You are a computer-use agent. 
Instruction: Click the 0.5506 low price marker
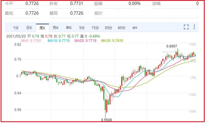click(x=106, y=120)
